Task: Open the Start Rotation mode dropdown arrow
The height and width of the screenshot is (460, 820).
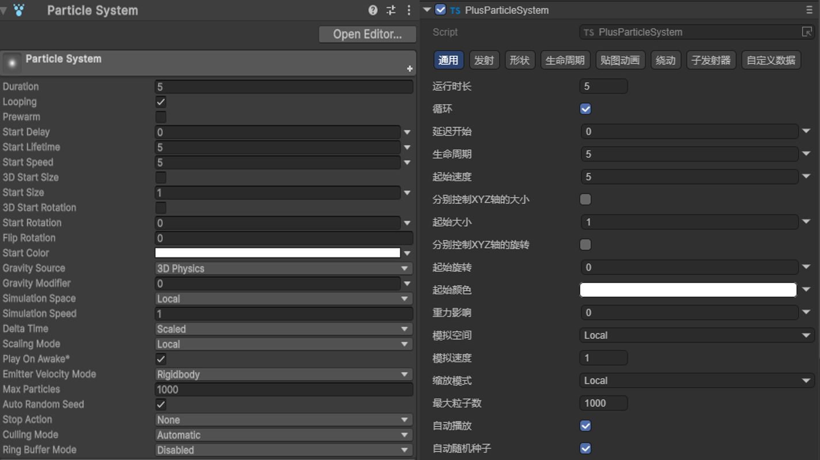Action: point(407,223)
